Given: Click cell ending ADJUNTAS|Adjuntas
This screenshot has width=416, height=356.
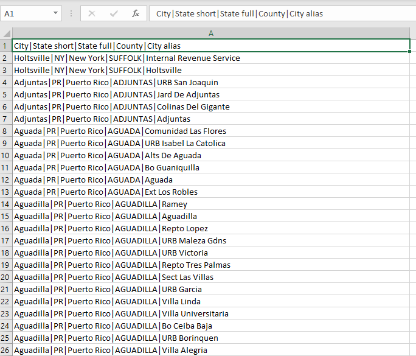Looking at the screenshot, I should click(211, 119).
